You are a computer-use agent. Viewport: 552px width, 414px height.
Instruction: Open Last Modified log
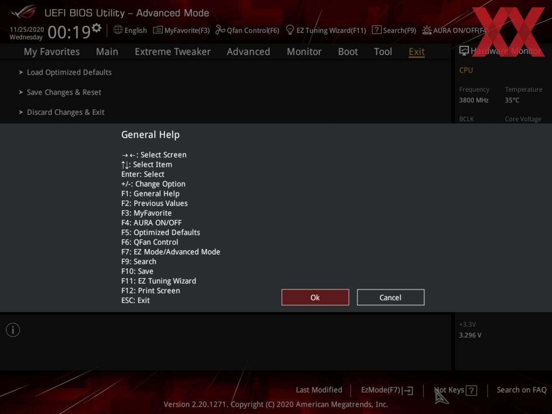[319, 390]
